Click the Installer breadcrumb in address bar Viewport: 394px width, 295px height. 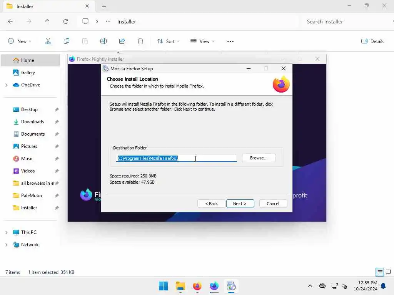pos(126,22)
